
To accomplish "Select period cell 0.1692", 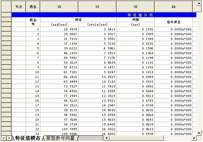I will coord(135,44).
